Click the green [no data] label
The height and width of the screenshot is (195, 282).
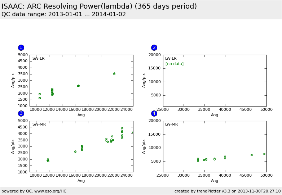coord(174,64)
